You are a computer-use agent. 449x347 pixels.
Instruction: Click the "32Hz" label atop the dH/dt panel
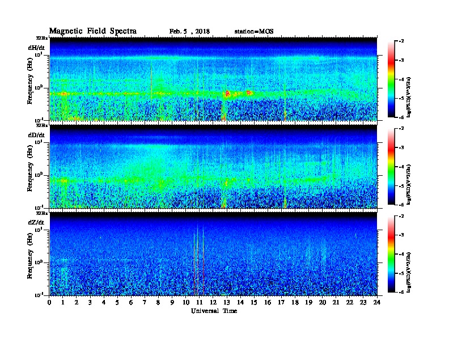pos(42,38)
